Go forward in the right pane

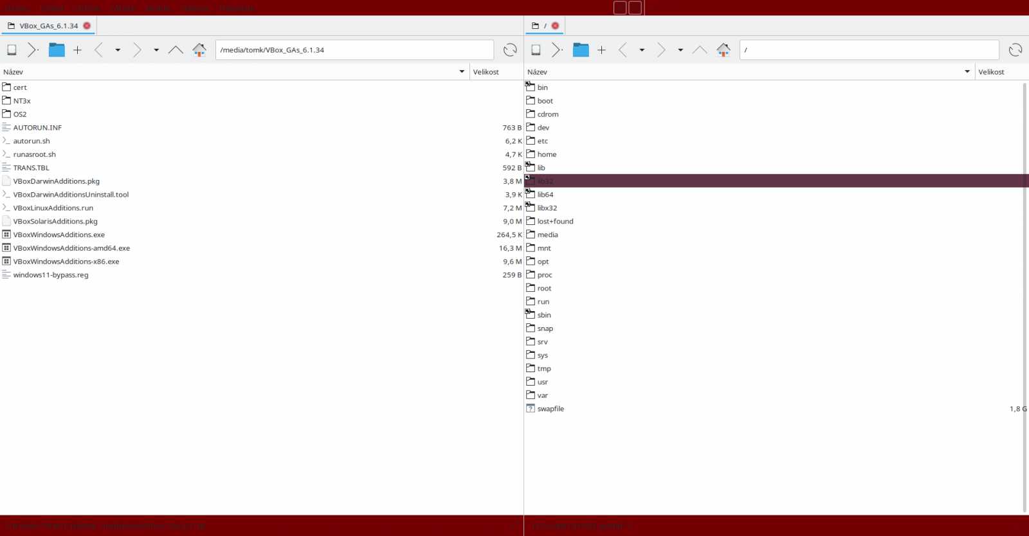[x=661, y=49]
